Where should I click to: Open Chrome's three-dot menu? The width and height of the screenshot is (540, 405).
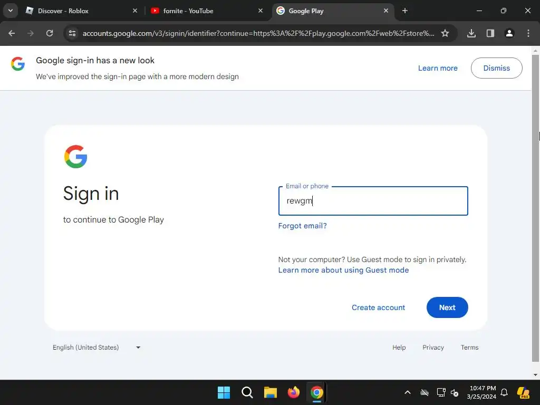[528, 33]
